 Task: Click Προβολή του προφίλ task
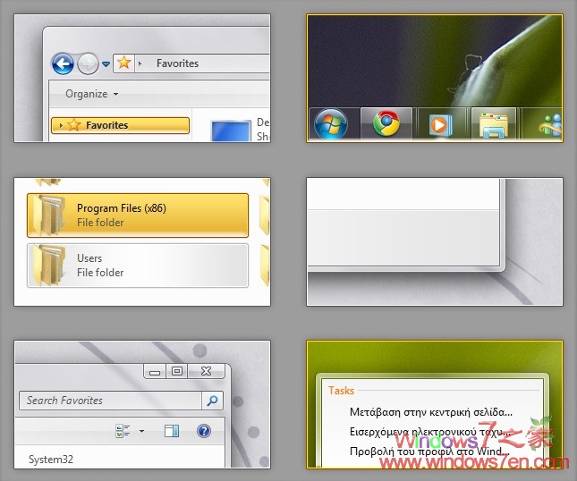pyautogui.click(x=429, y=451)
